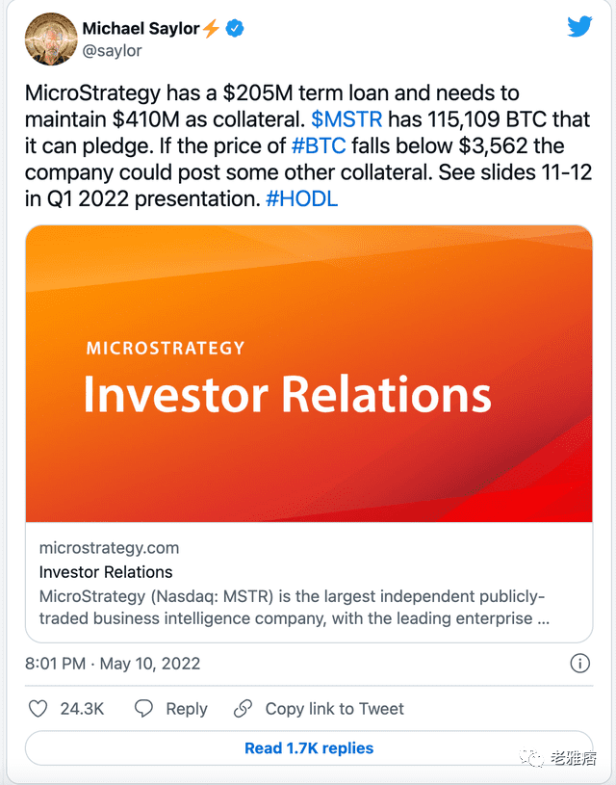Screen dimensions: 616x785
Task: Click the Reply button label
Action: [x=187, y=709]
